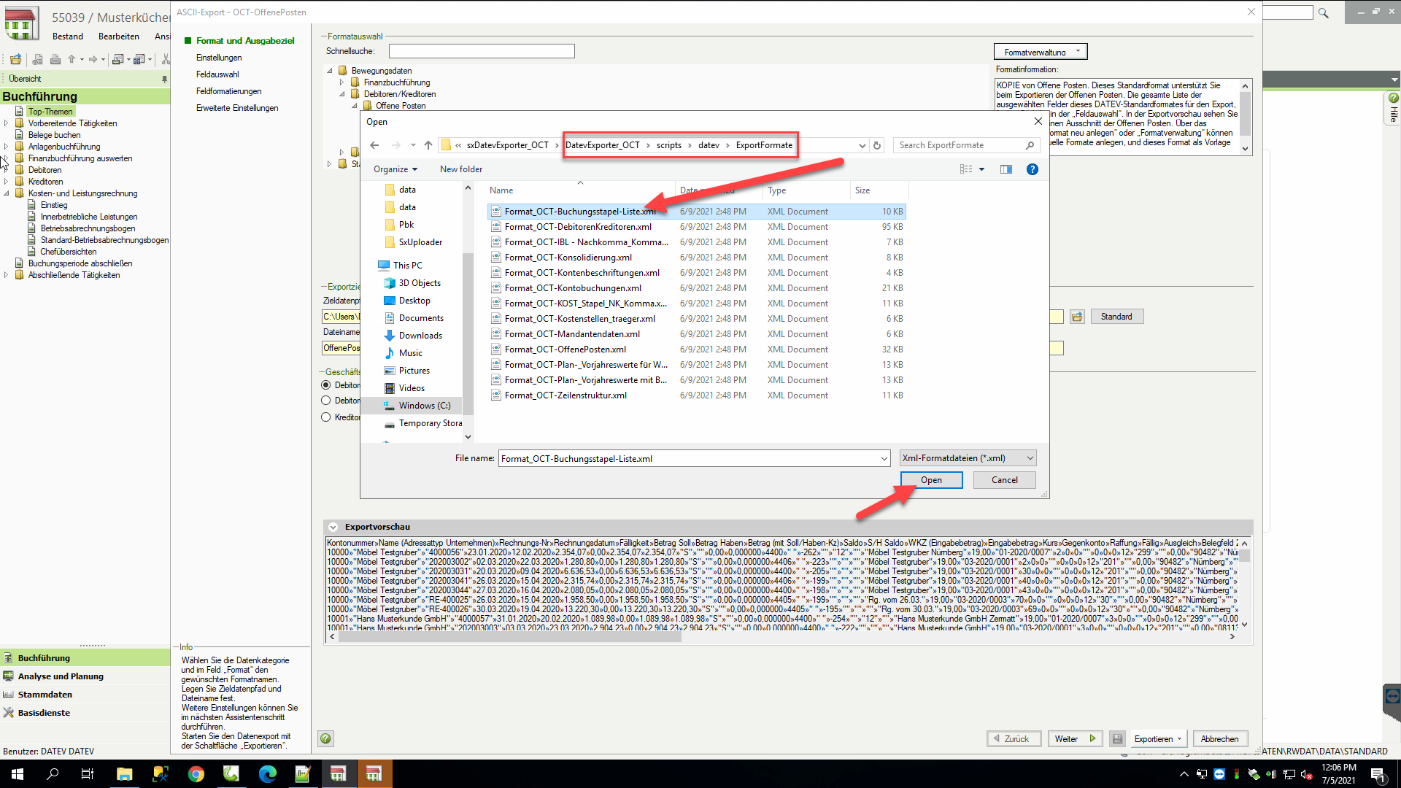
Task: Open the Stammdaten module in the sidebar
Action: tap(44, 694)
